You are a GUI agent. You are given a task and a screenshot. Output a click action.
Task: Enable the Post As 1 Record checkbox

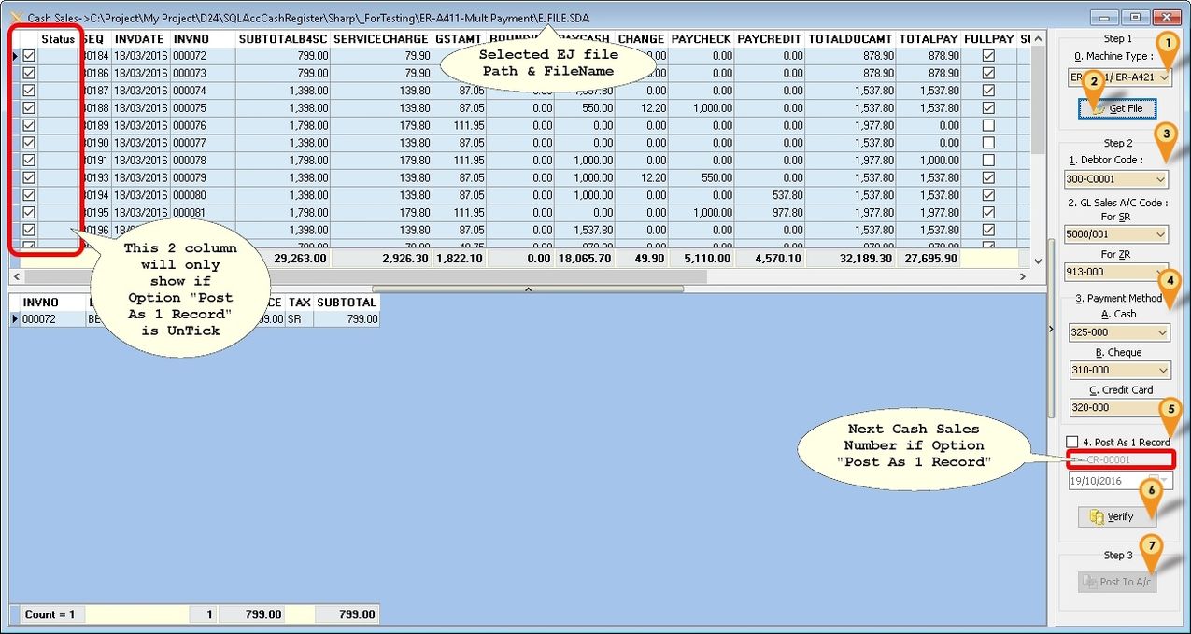coord(1072,443)
